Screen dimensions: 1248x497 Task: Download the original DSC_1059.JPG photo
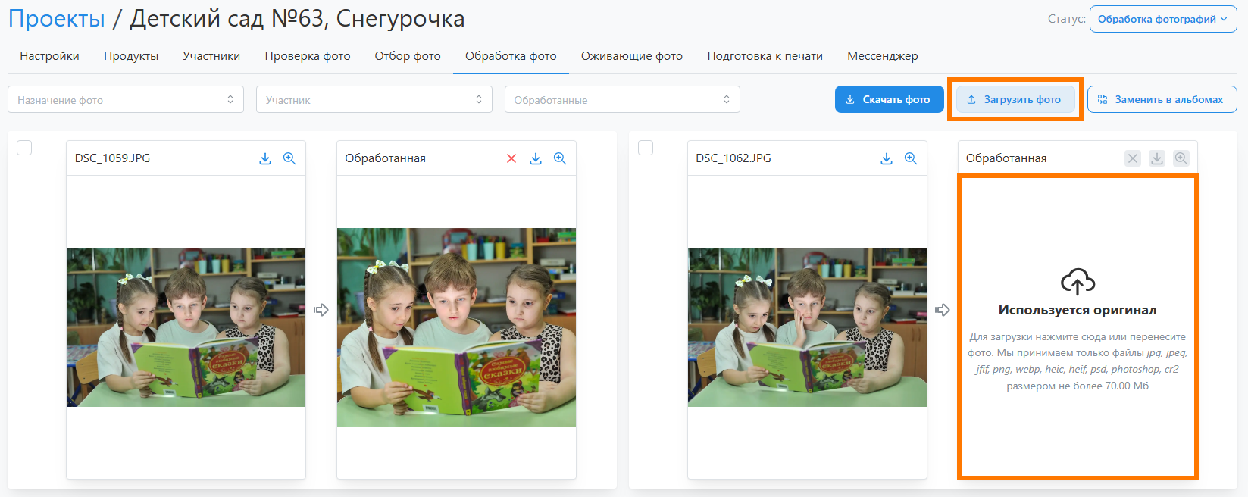pyautogui.click(x=265, y=158)
